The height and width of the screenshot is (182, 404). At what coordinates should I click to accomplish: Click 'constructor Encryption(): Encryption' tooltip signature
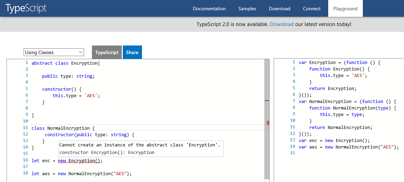click(x=107, y=153)
